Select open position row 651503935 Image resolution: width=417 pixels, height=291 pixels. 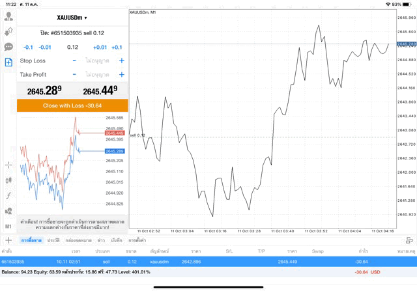[195, 261]
